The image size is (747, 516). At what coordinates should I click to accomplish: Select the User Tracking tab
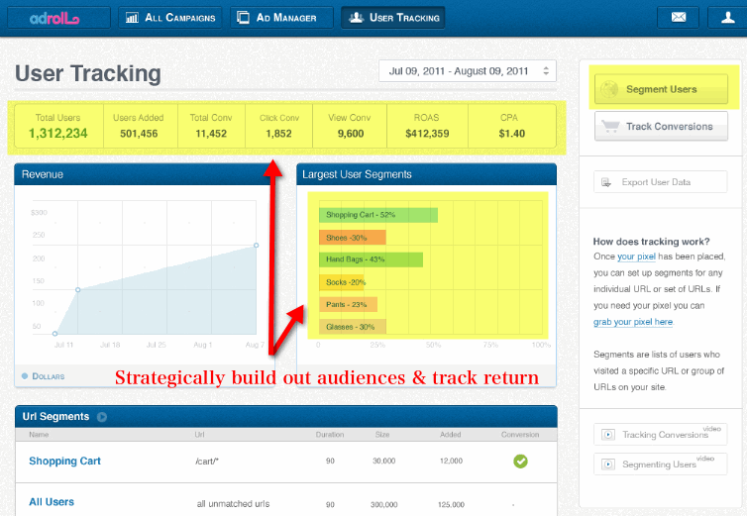coord(393,18)
